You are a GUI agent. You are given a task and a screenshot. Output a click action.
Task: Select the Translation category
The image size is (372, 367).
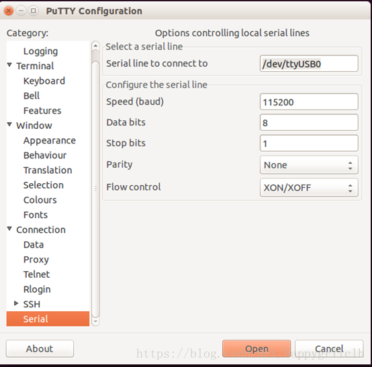tap(48, 170)
